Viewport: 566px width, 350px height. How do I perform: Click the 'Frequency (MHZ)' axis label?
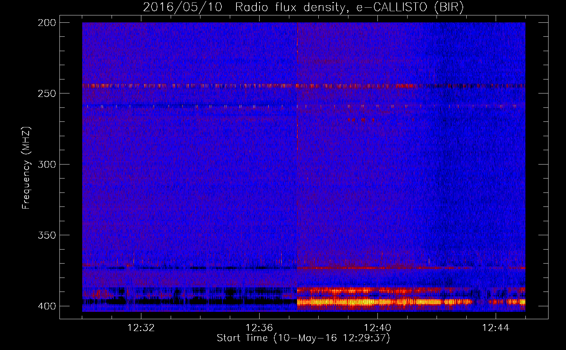click(x=26, y=168)
